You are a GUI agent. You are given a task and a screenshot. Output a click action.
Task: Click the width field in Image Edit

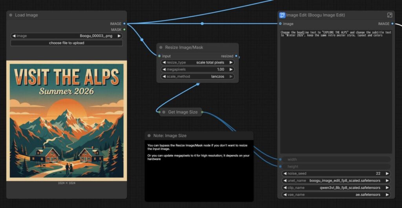(336, 159)
